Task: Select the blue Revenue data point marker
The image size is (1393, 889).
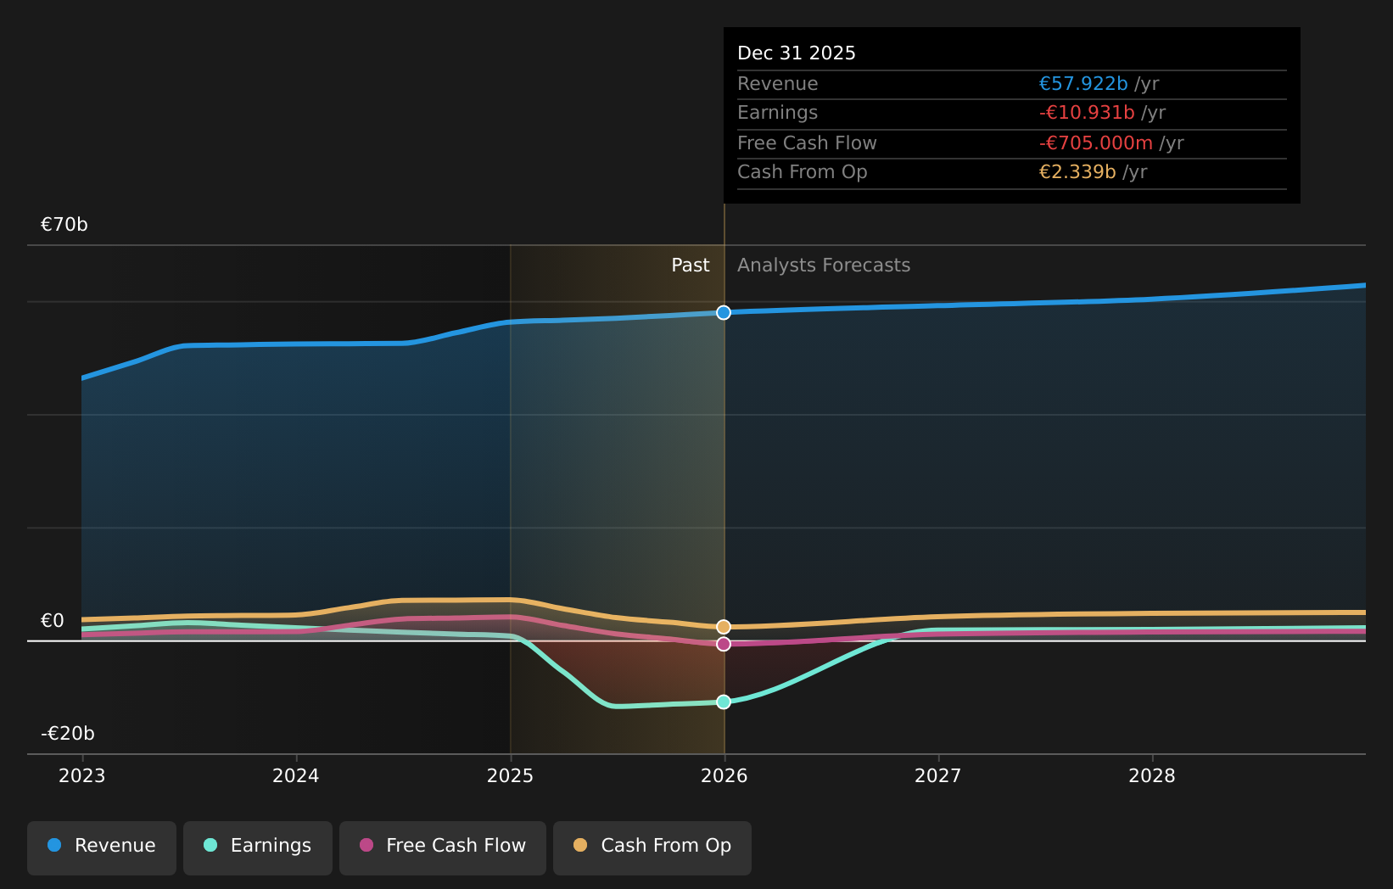Action: point(723,312)
